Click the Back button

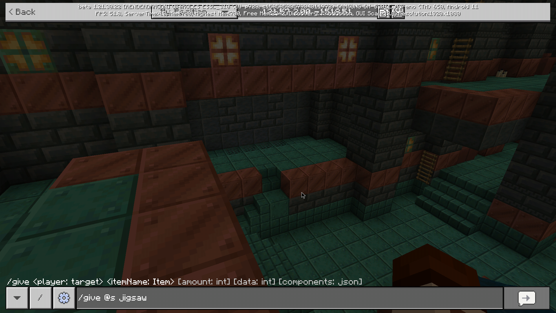point(22,12)
